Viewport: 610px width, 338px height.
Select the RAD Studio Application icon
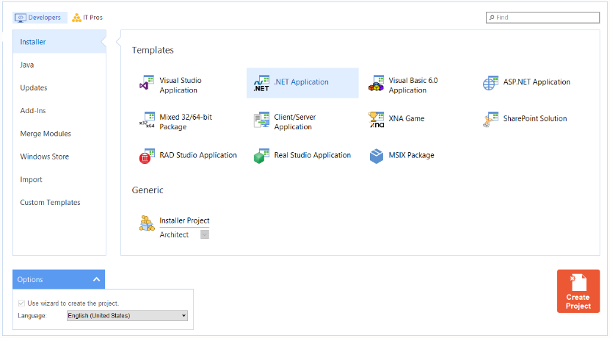tap(147, 156)
